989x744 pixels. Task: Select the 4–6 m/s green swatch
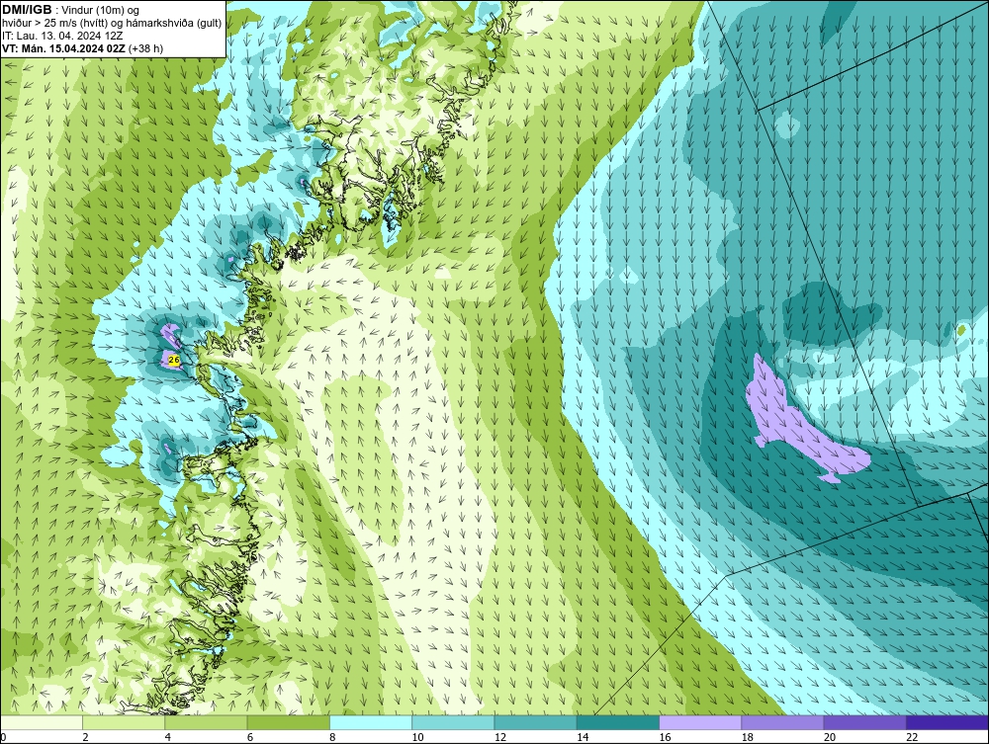tap(207, 722)
